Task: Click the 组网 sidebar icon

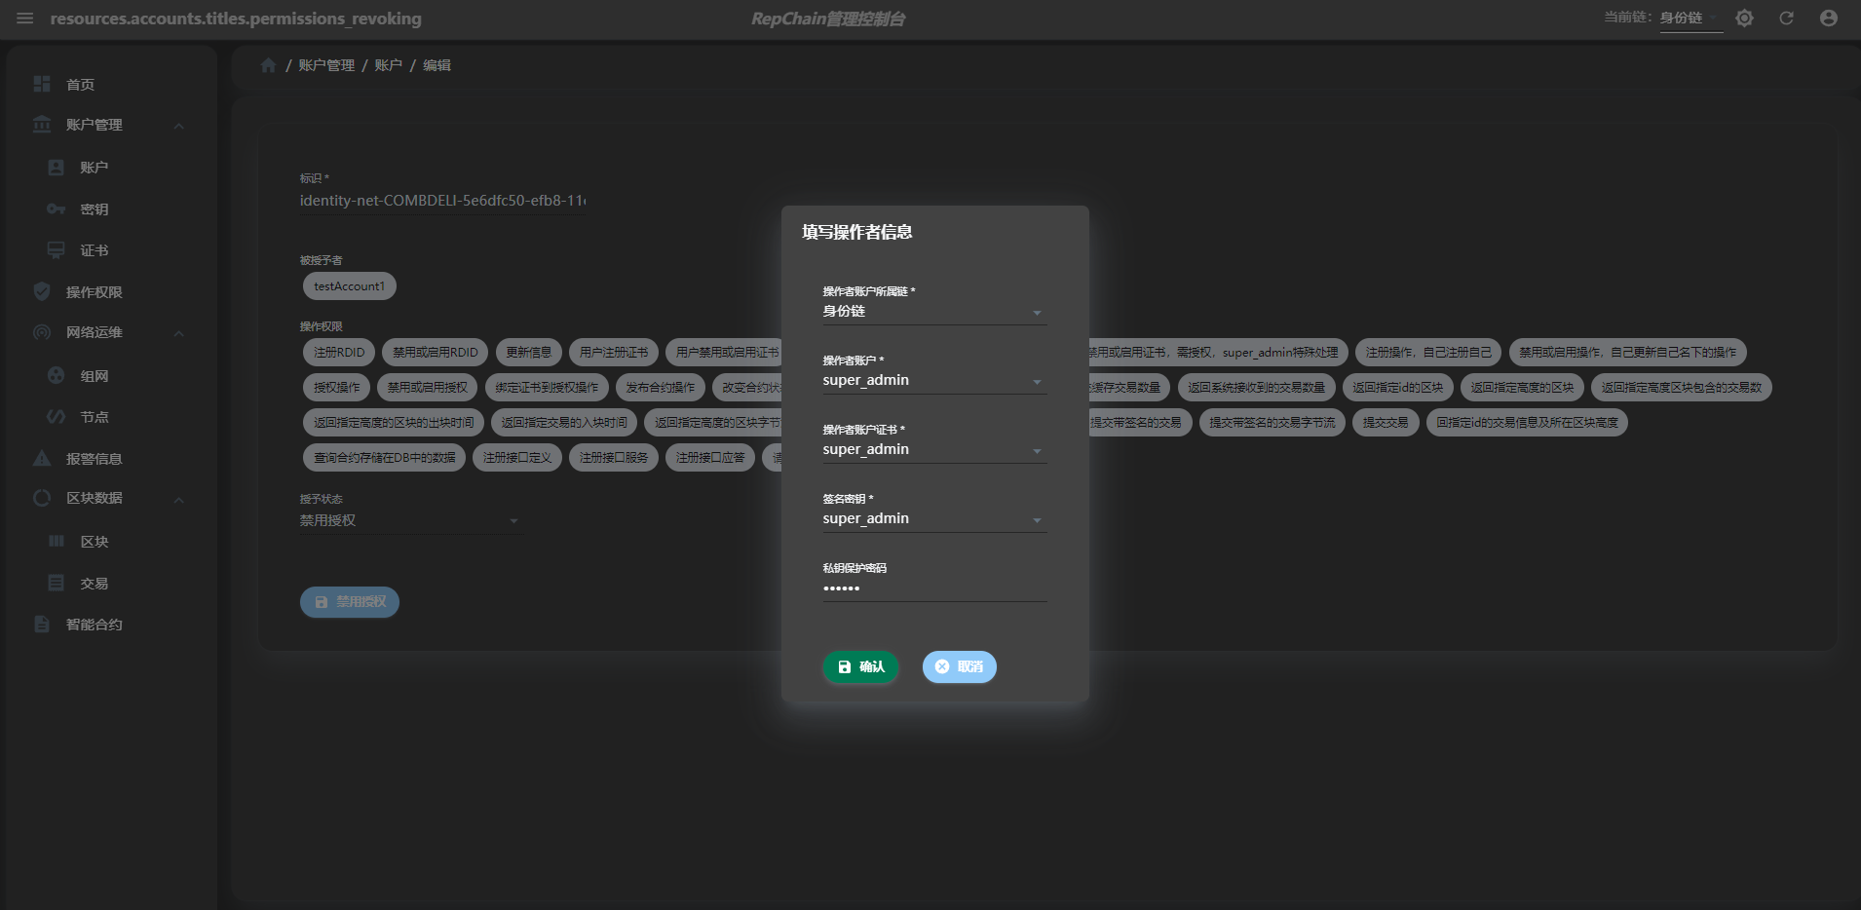Action: [57, 375]
